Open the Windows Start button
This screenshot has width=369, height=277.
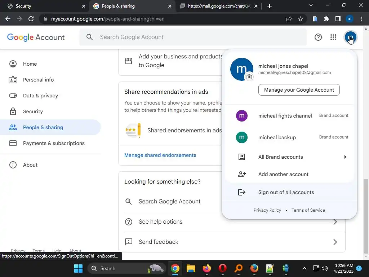point(78,268)
